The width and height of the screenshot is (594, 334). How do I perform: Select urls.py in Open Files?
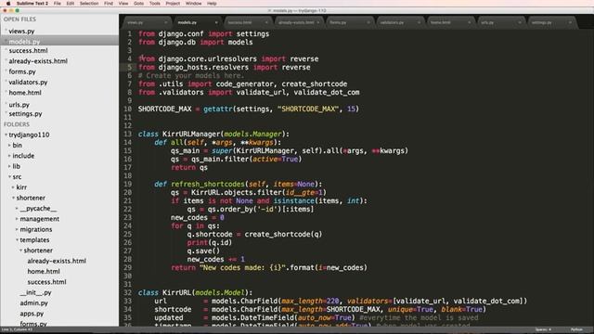(19, 105)
